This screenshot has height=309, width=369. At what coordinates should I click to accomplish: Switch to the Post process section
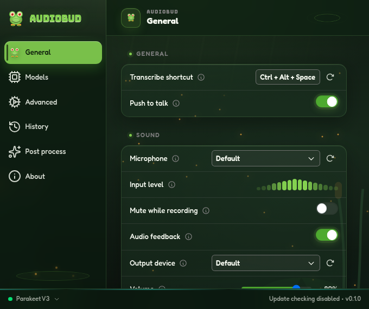tap(53, 151)
